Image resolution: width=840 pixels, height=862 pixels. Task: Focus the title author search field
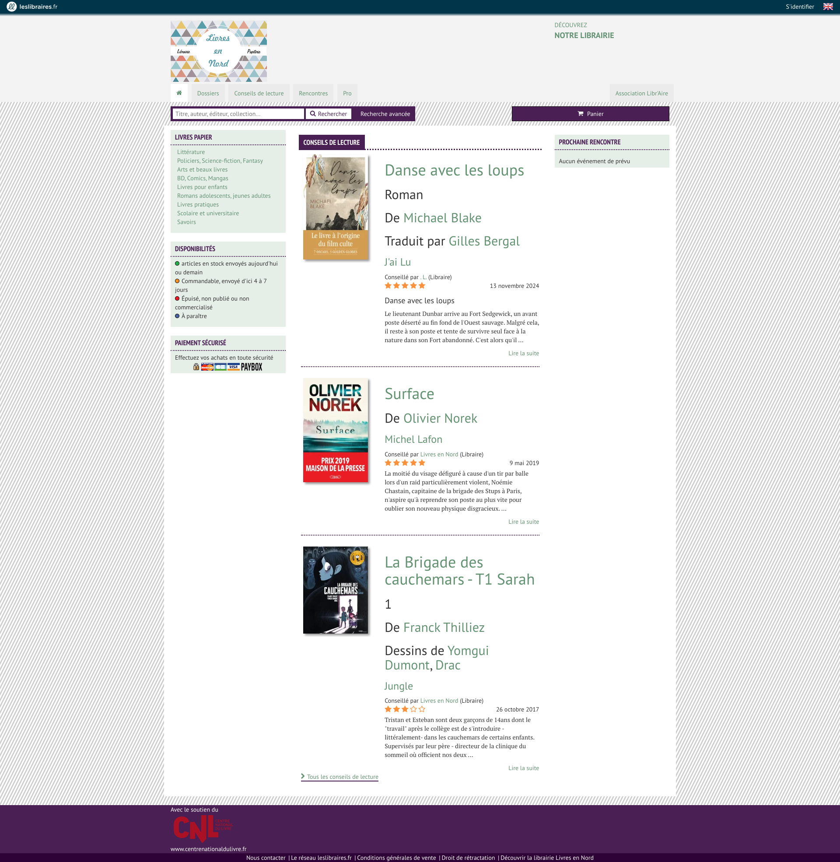[238, 114]
